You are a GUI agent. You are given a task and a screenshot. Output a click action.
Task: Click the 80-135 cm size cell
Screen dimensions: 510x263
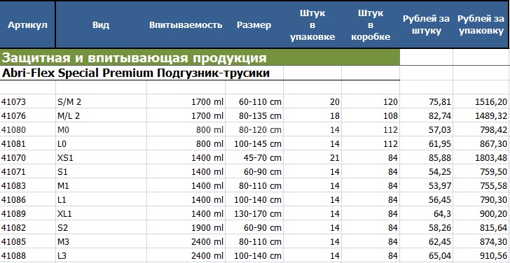click(254, 116)
